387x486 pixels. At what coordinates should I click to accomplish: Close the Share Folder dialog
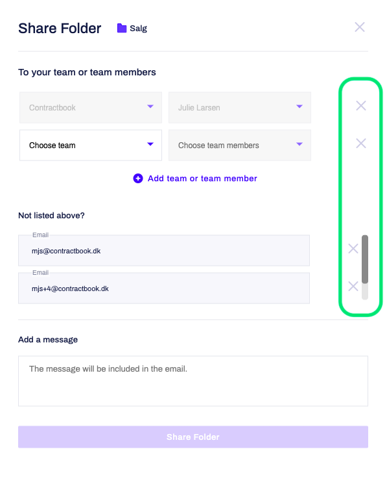pos(360,27)
